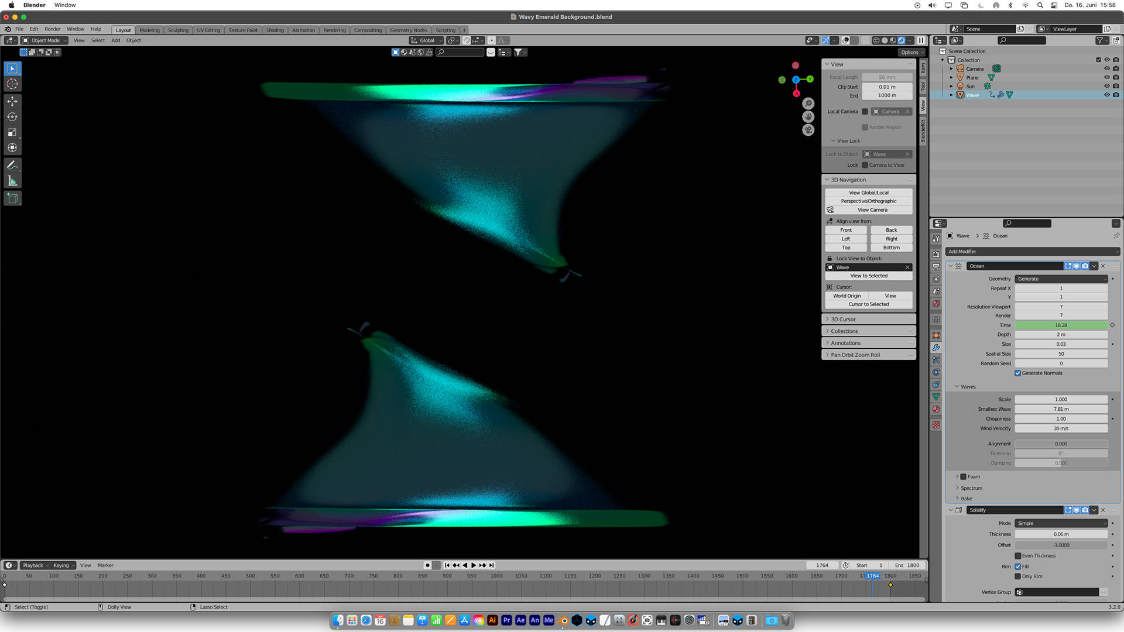The image size is (1124, 632).
Task: Toggle Generate Normals checkbox
Action: coord(1018,373)
